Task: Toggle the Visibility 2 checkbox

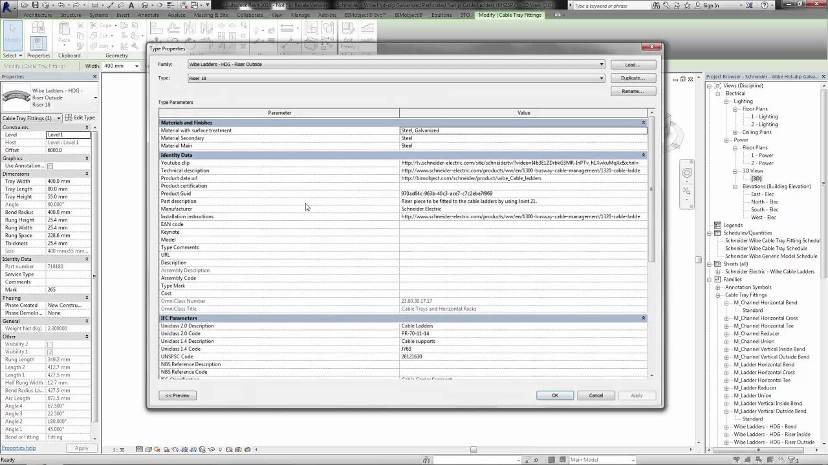Action: click(50, 344)
